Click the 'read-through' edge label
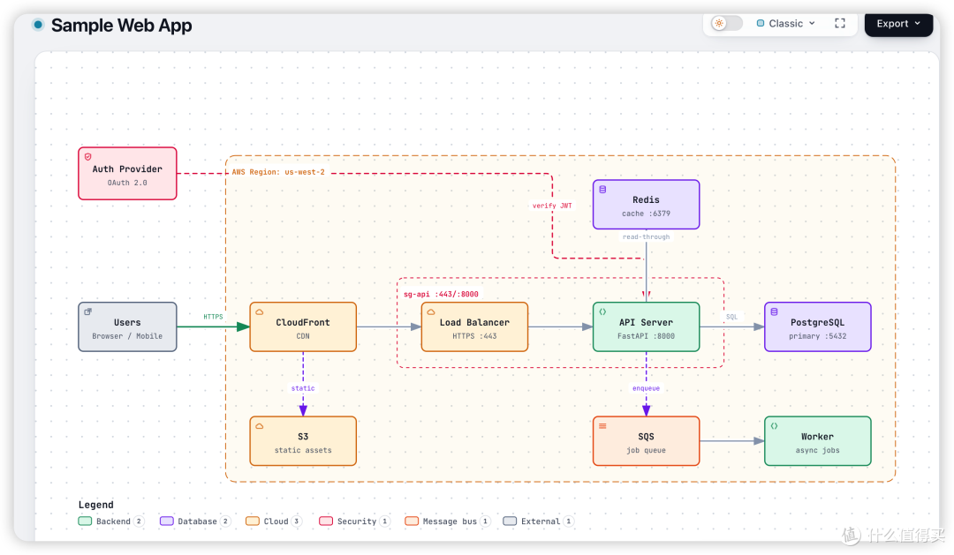Screen dimensions: 954x555 pos(646,237)
